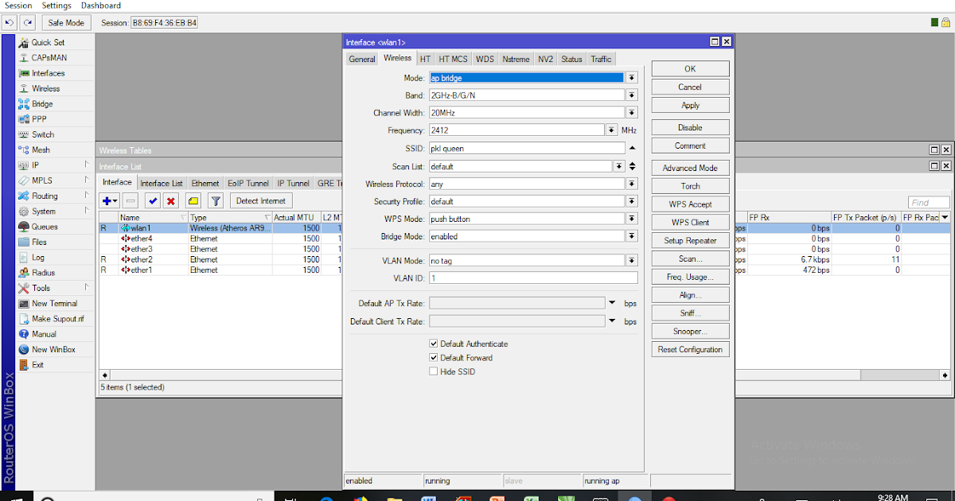Switch to the Status tab
The width and height of the screenshot is (955, 501).
571,59
